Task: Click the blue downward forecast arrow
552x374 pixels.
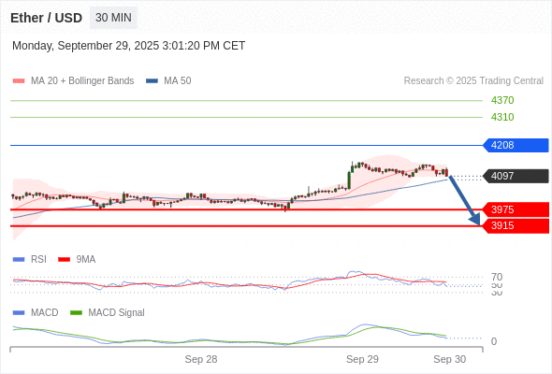Action: (x=464, y=200)
